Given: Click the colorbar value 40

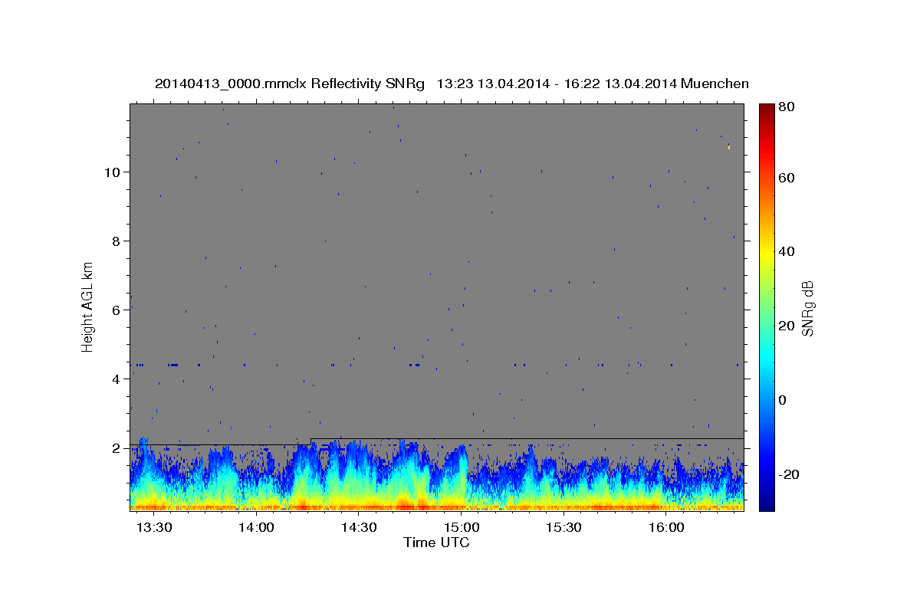Looking at the screenshot, I should (786, 251).
